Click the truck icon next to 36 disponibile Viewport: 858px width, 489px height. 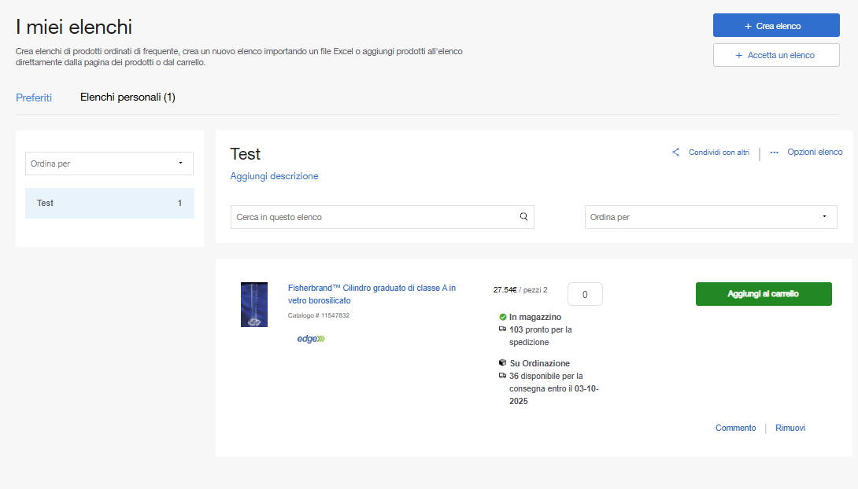point(502,376)
